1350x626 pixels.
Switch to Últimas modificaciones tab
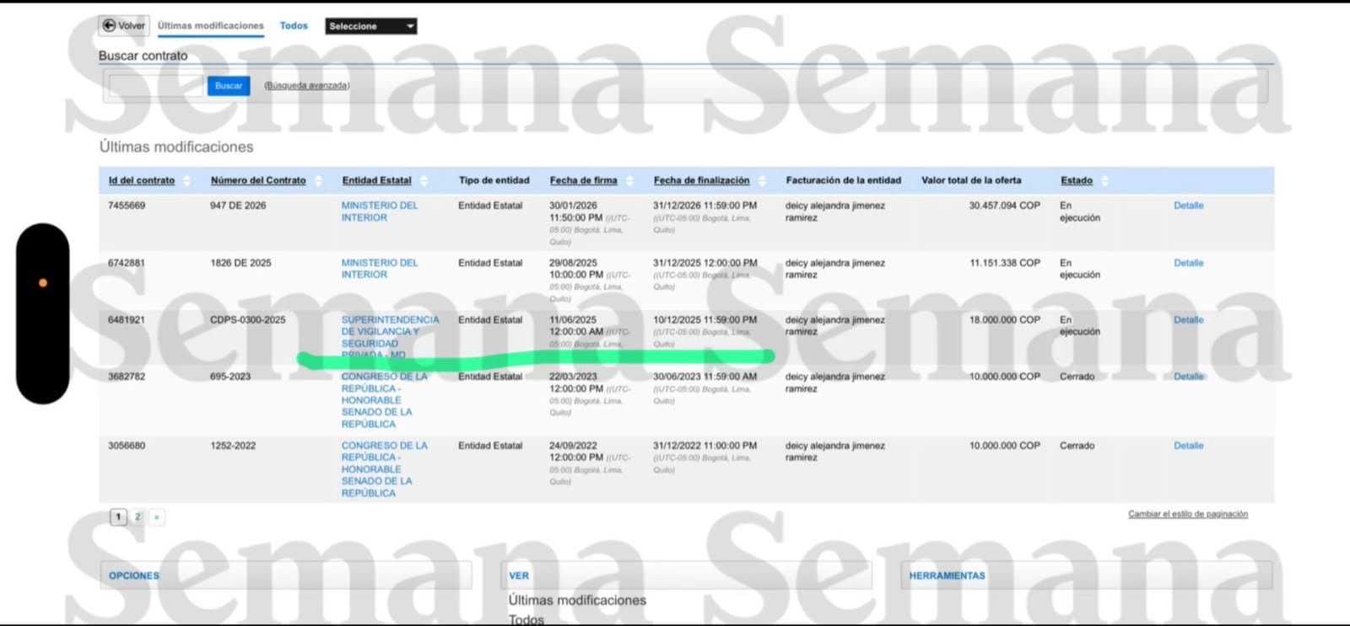pos(210,26)
